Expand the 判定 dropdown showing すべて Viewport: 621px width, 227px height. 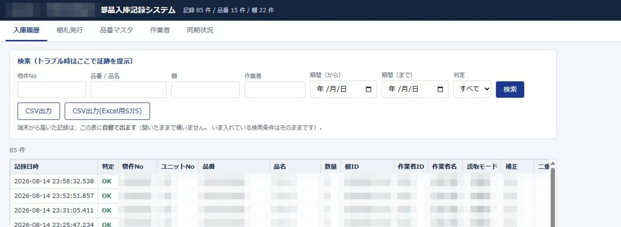[x=472, y=89]
